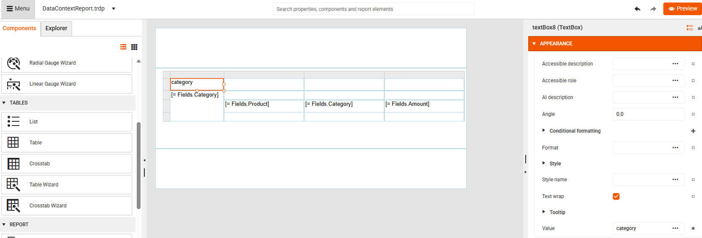Click the orange Preview button
This screenshot has height=238, width=702.
[682, 9]
